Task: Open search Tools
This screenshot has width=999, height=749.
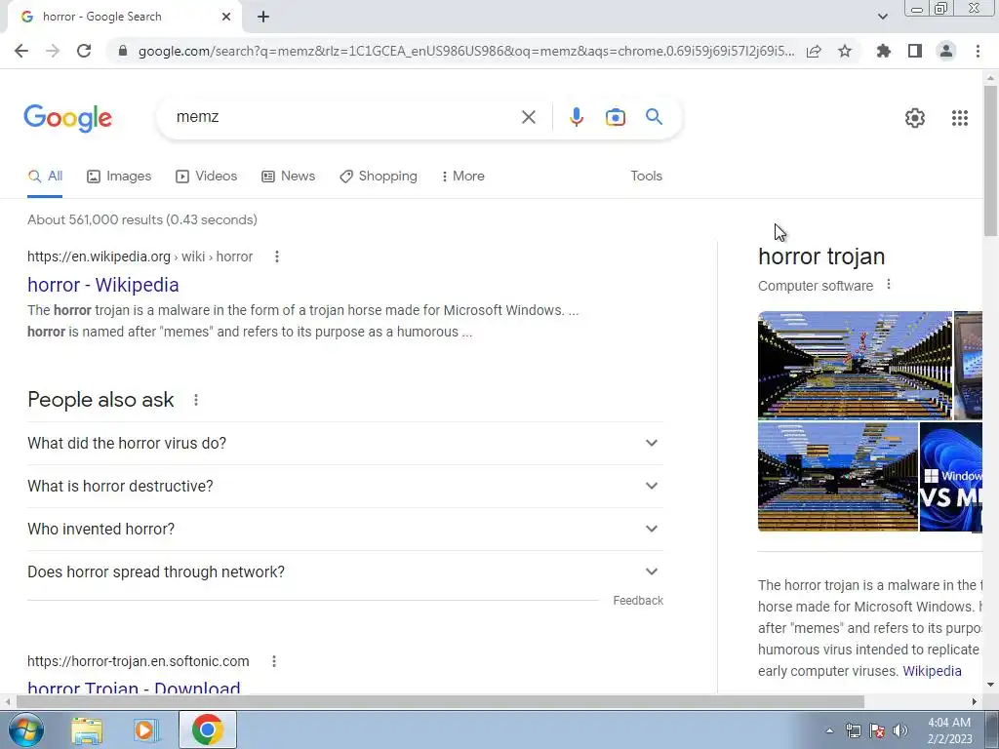Action: pos(646,177)
